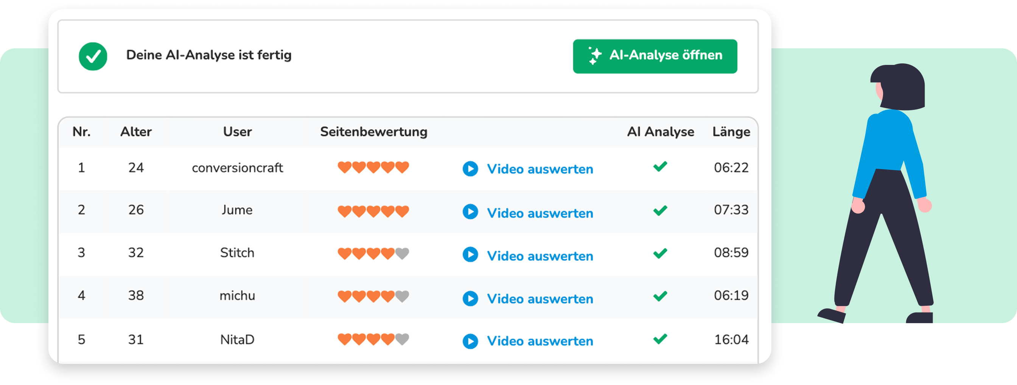Click the Länge column header
1017x385 pixels.
731,132
